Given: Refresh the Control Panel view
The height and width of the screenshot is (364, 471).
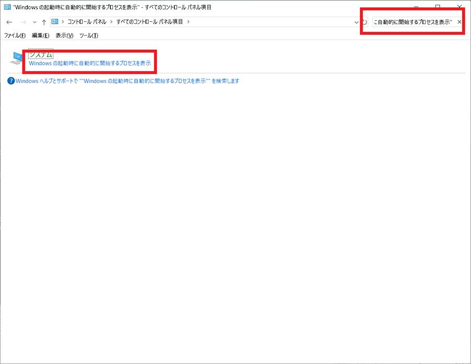Looking at the screenshot, I should tap(365, 22).
